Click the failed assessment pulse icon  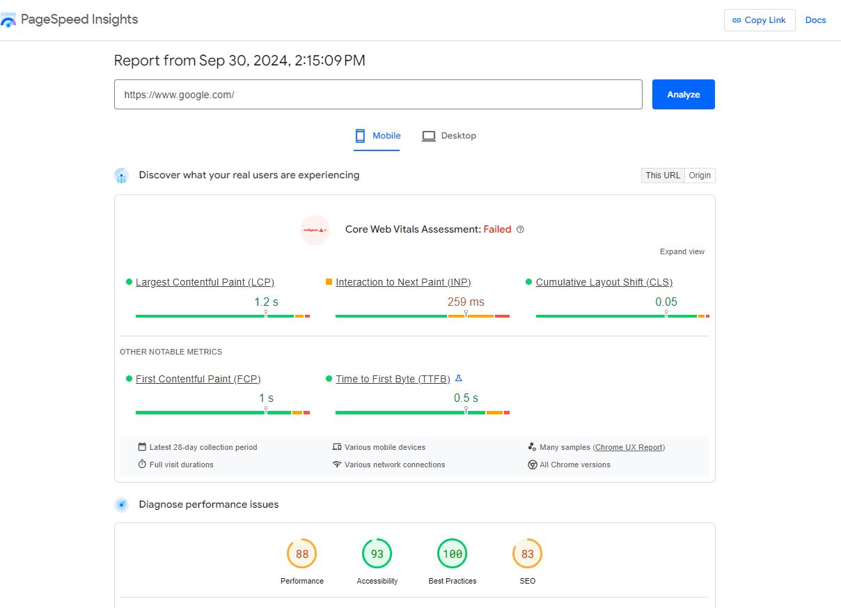315,230
